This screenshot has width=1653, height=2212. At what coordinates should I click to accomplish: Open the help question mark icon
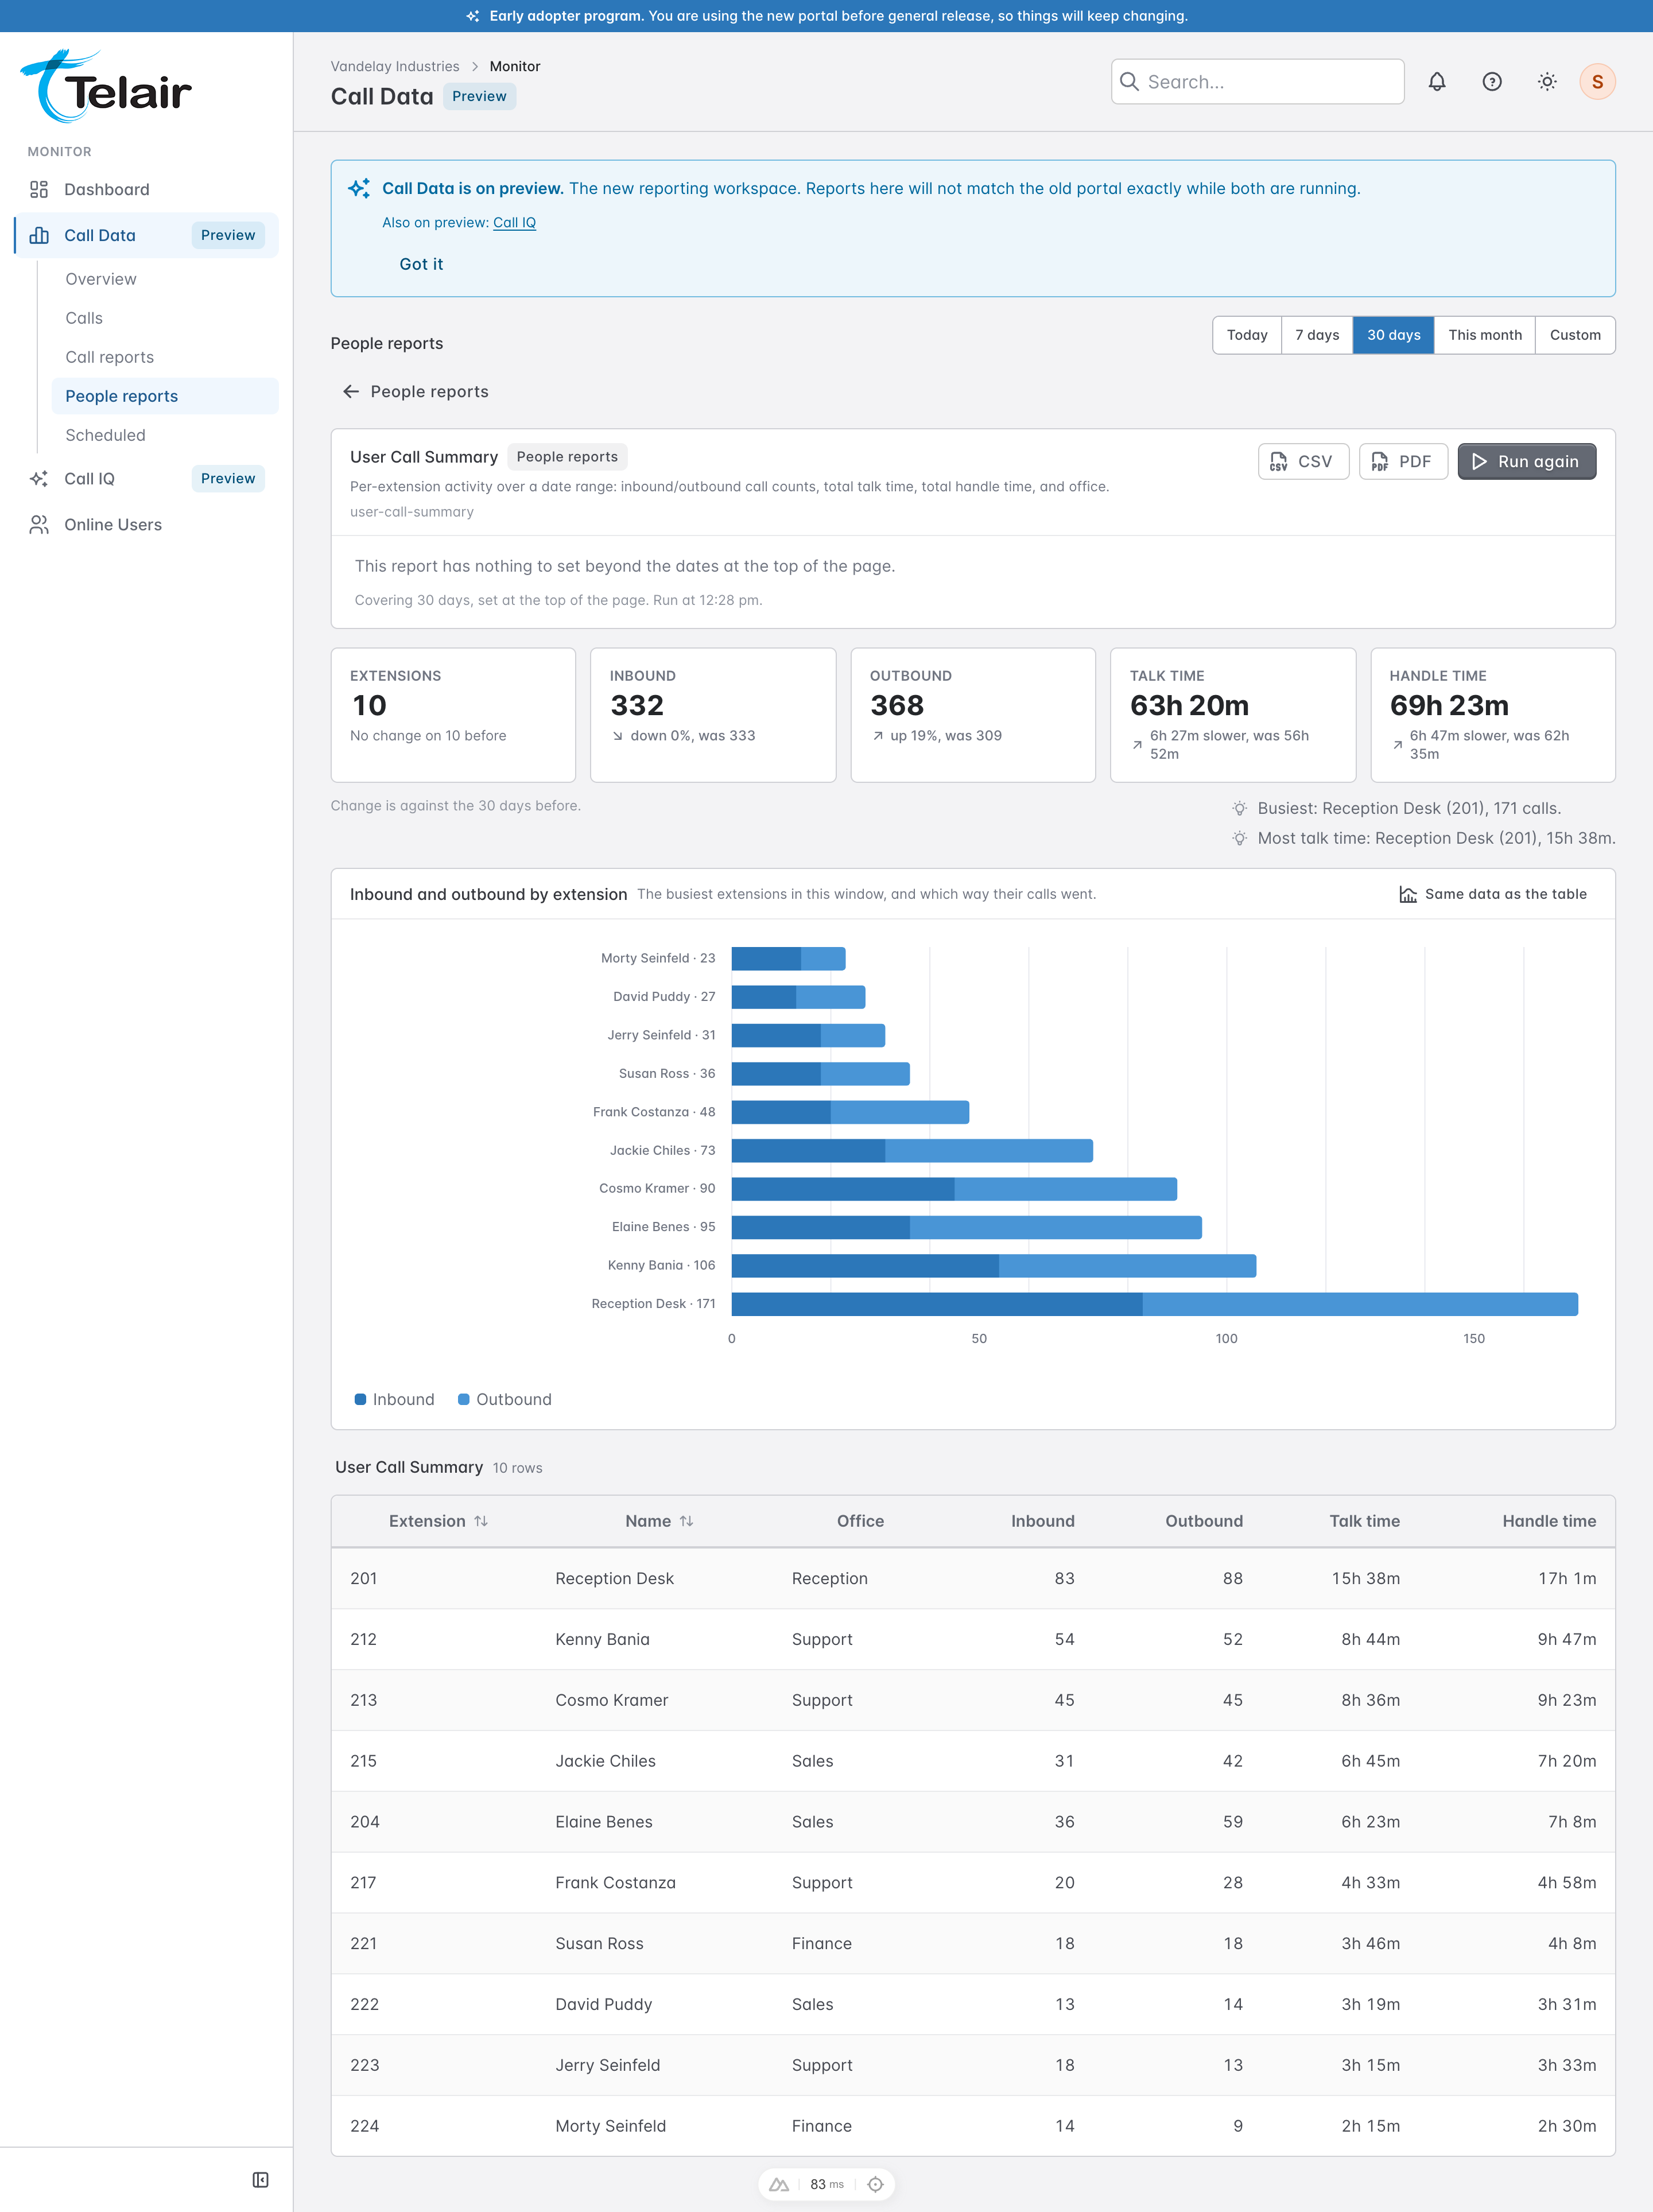coord(1492,82)
